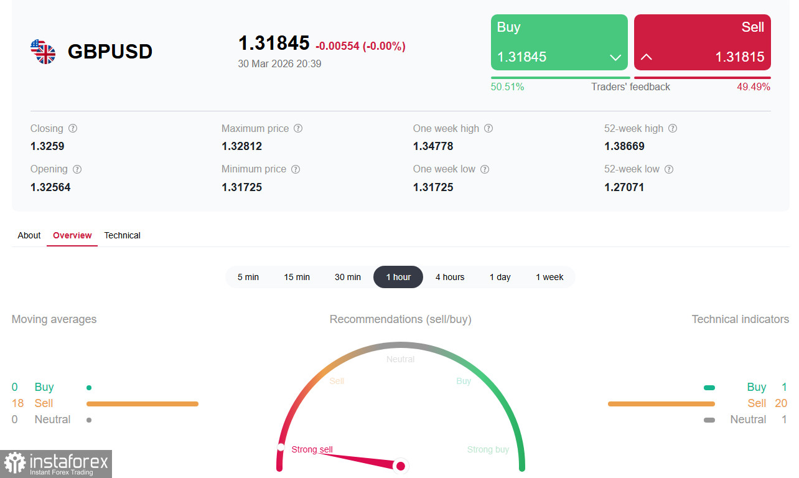
Task: Open the About tab
Action: (x=29, y=235)
